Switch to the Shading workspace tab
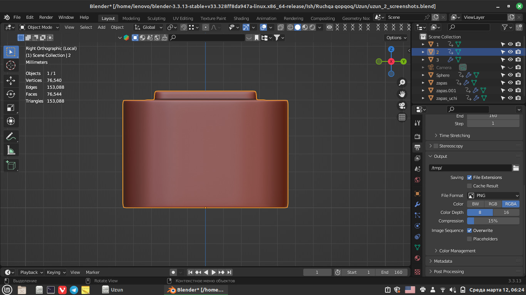The width and height of the screenshot is (526, 295). [x=241, y=18]
